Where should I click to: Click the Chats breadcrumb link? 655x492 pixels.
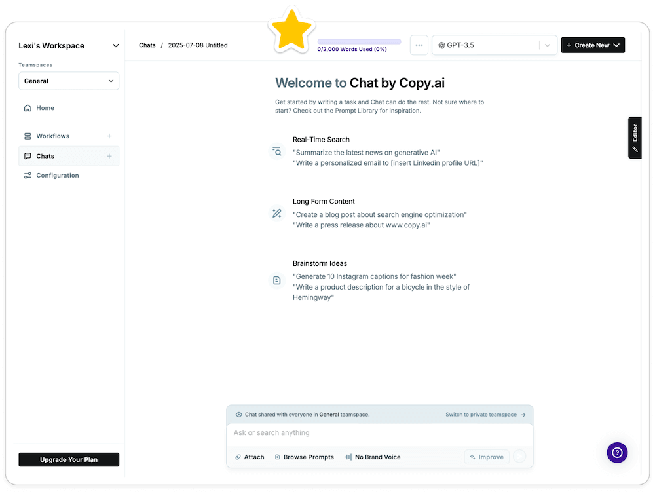[147, 45]
